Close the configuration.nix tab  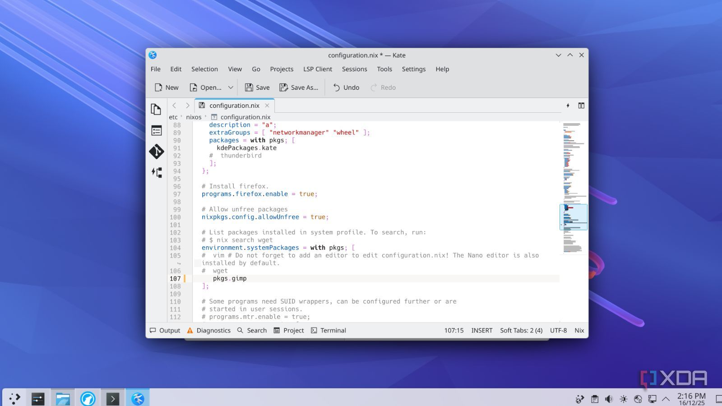pyautogui.click(x=267, y=106)
